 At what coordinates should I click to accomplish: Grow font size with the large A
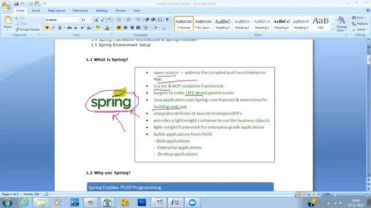96,20
